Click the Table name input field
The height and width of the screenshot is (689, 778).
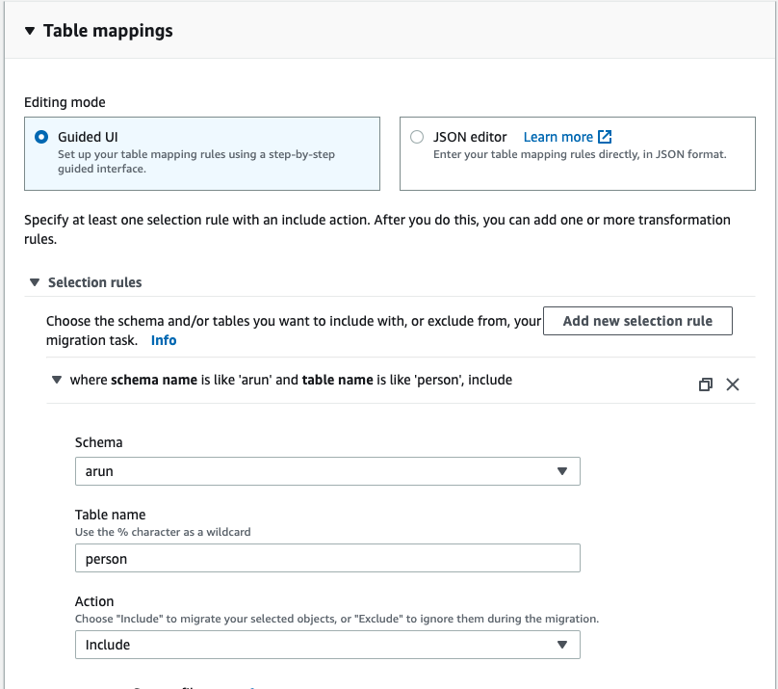(x=327, y=558)
